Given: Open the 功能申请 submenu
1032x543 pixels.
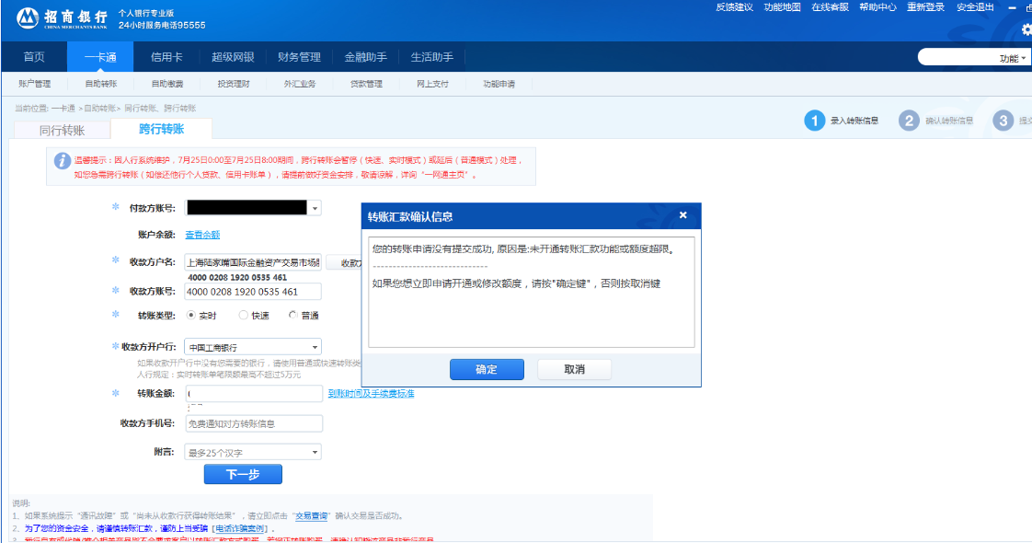Looking at the screenshot, I should [x=499, y=84].
